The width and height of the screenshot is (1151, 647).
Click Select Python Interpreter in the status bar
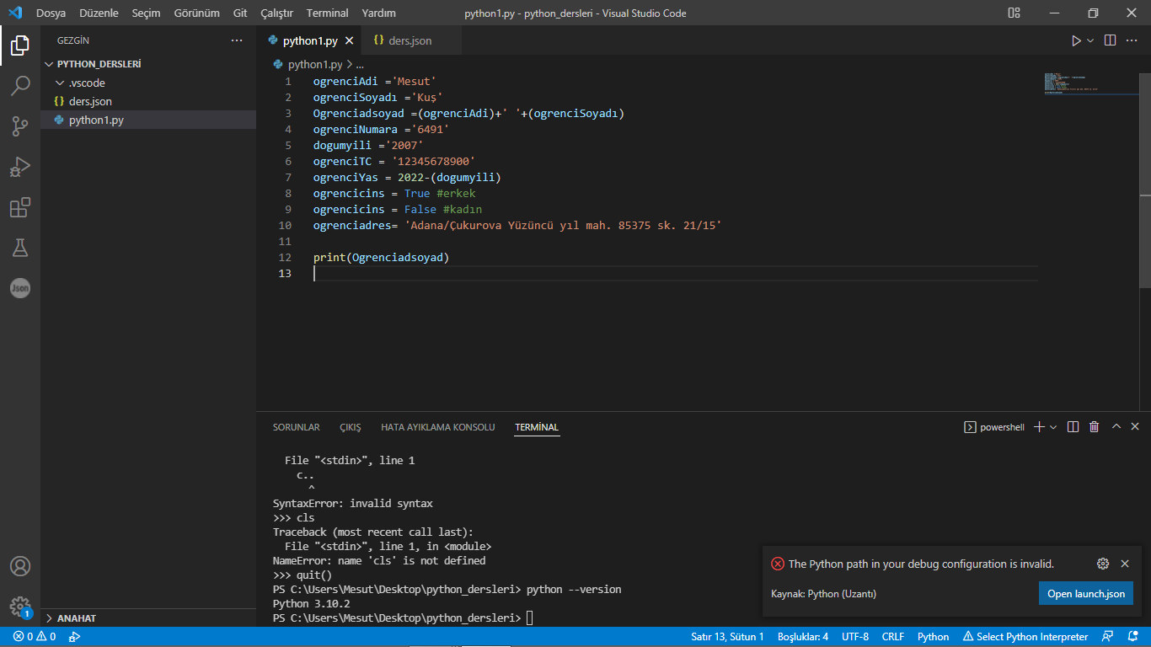click(x=1025, y=637)
